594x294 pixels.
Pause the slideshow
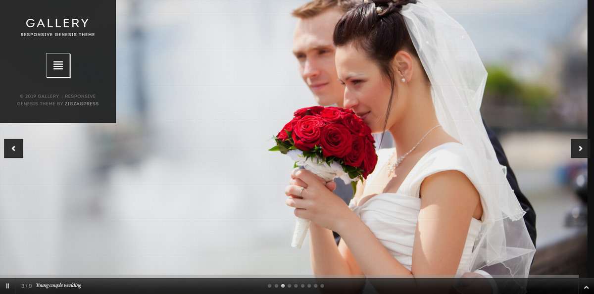tap(7, 286)
